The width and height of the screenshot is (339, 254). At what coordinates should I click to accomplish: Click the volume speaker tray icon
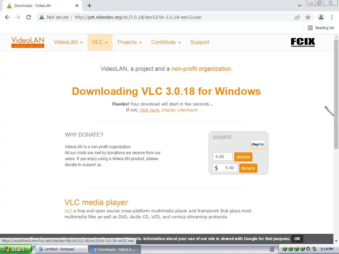(308, 249)
